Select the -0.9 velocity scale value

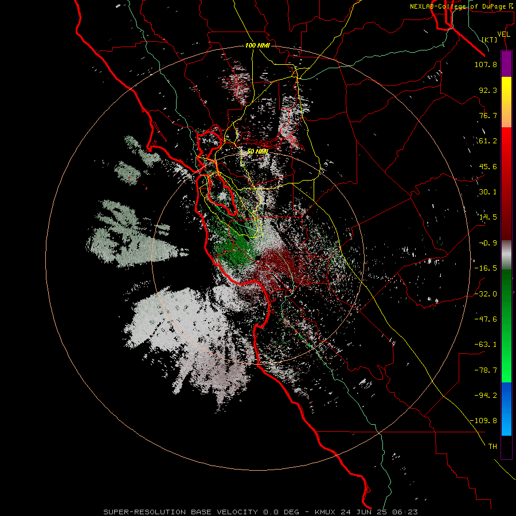click(x=488, y=243)
